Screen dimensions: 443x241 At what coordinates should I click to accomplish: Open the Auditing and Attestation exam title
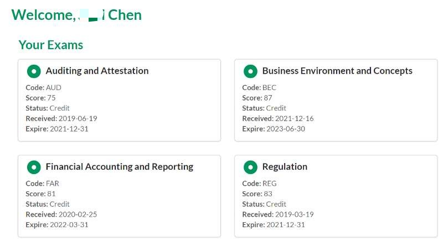click(97, 71)
